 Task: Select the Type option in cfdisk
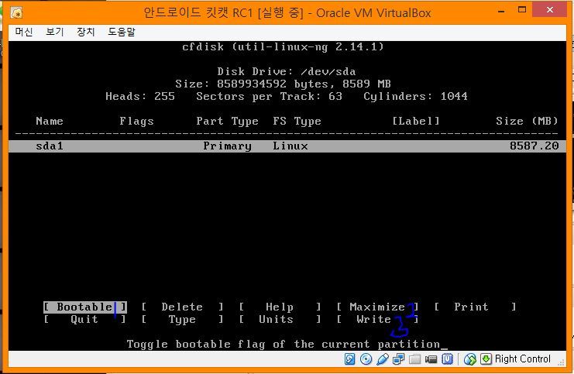(x=182, y=319)
